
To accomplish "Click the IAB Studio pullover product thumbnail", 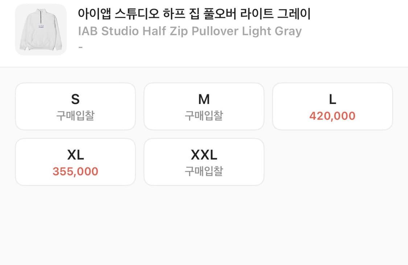I will tap(41, 30).
